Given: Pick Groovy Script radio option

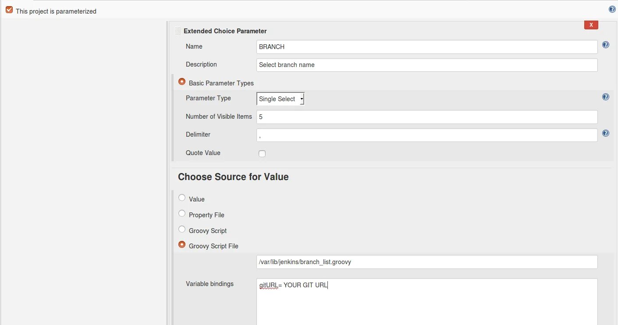Looking at the screenshot, I should [182, 229].
